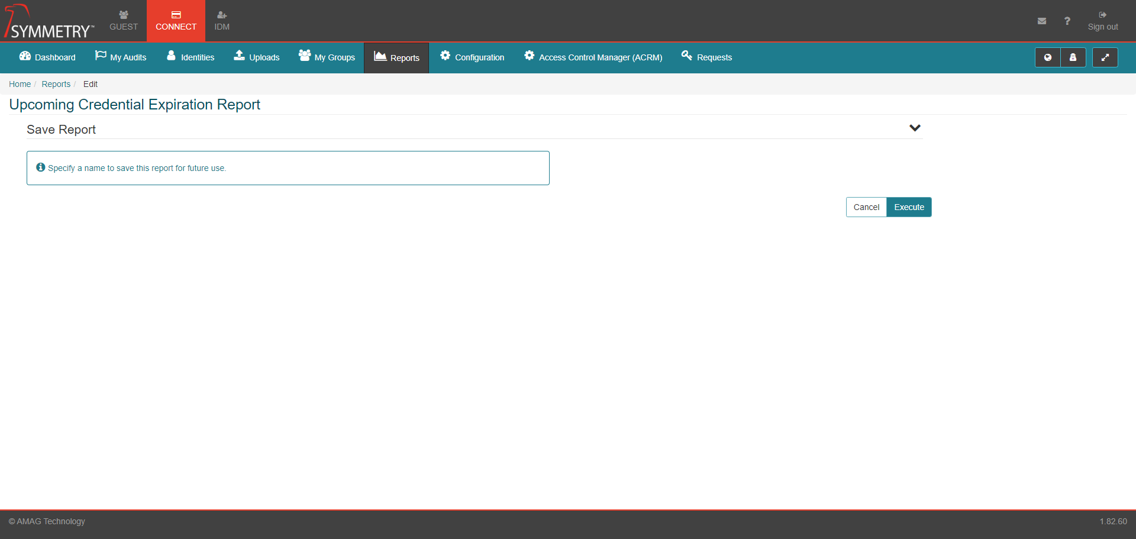Sign out of the application
This screenshot has width=1136, height=539.
(x=1103, y=21)
